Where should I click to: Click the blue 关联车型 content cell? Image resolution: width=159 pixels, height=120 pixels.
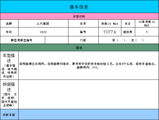[88, 114]
